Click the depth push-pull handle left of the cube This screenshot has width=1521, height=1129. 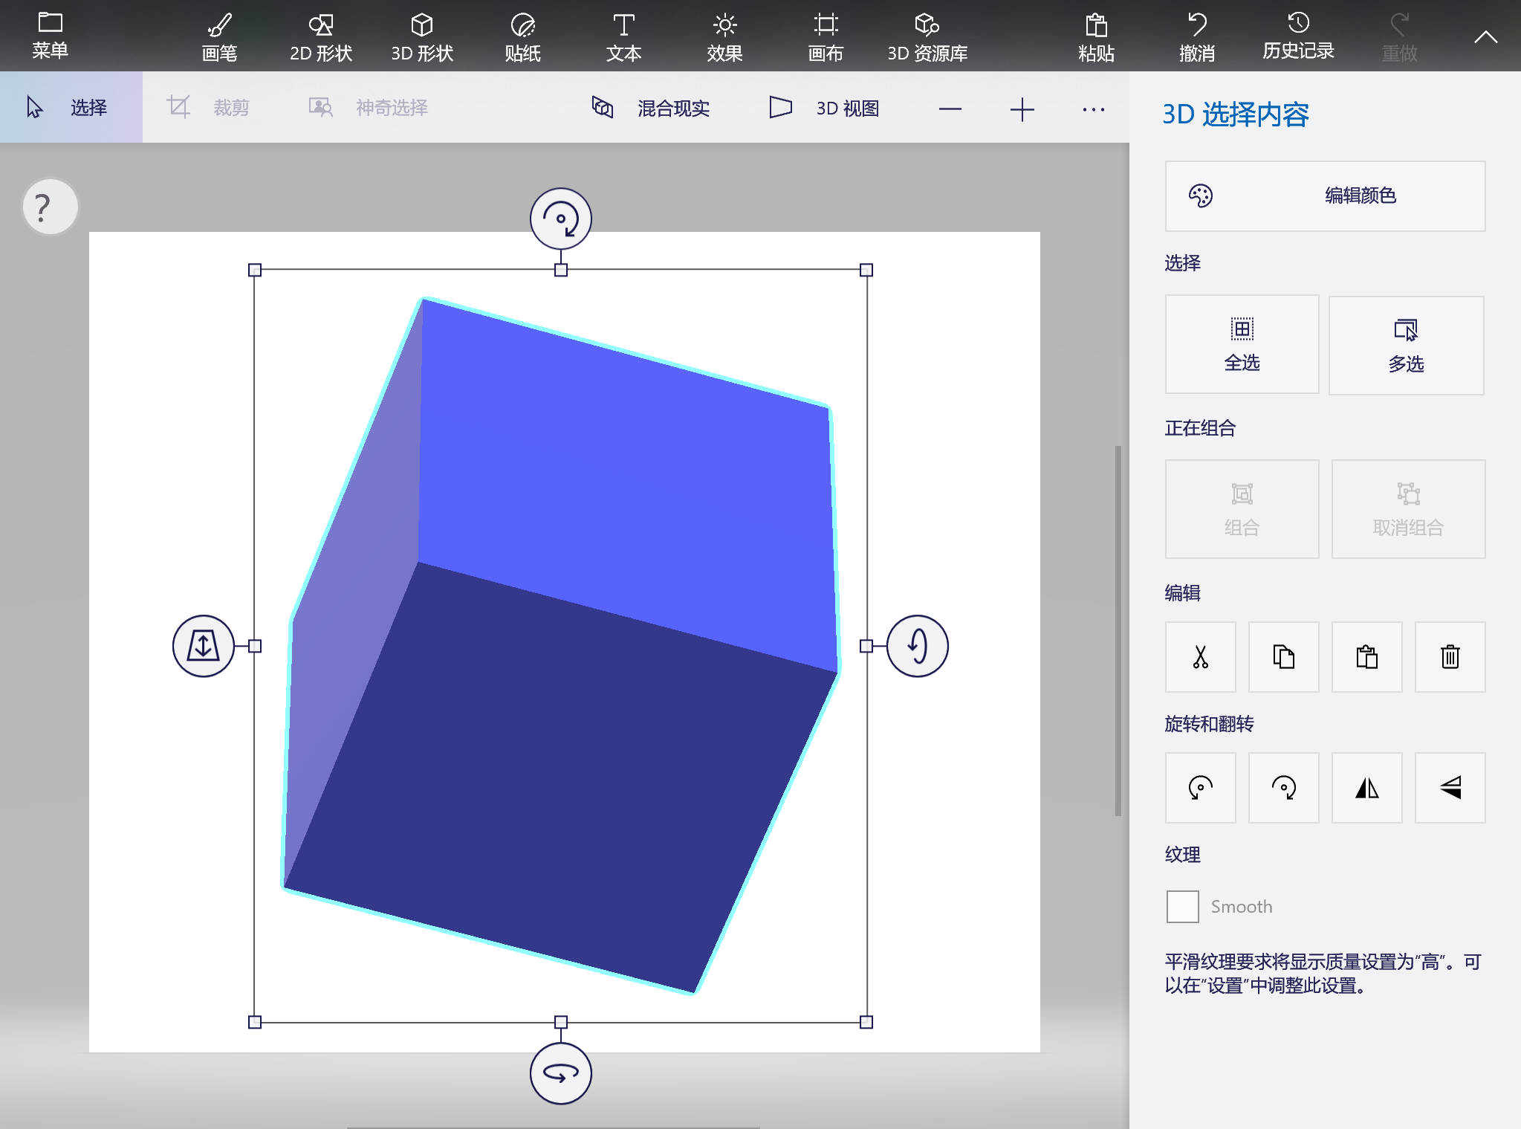pos(204,646)
